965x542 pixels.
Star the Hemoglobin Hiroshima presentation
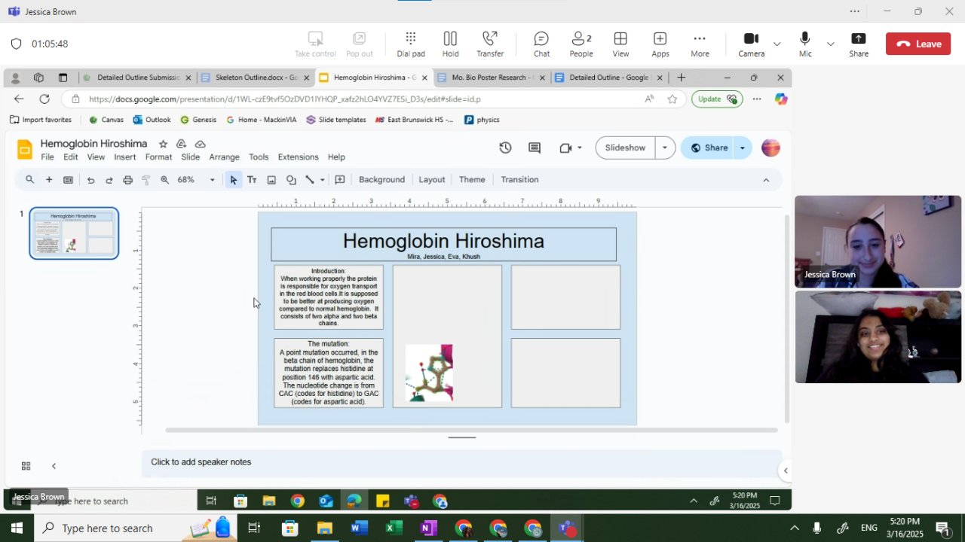click(163, 144)
